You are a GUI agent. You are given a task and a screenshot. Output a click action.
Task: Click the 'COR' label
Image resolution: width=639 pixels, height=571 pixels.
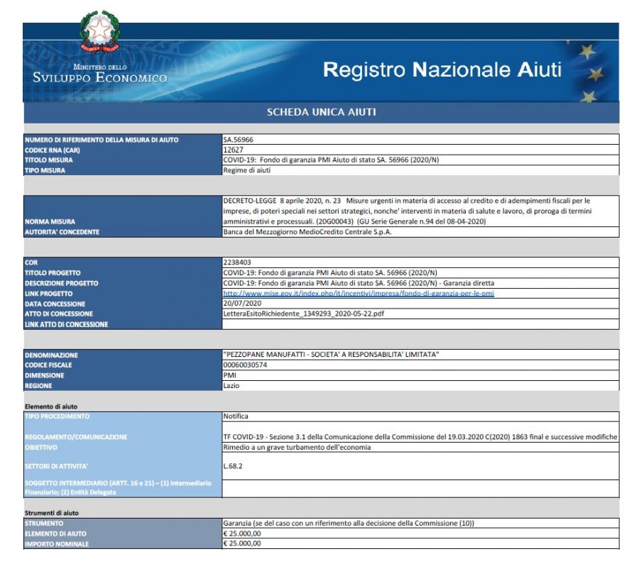point(31,262)
